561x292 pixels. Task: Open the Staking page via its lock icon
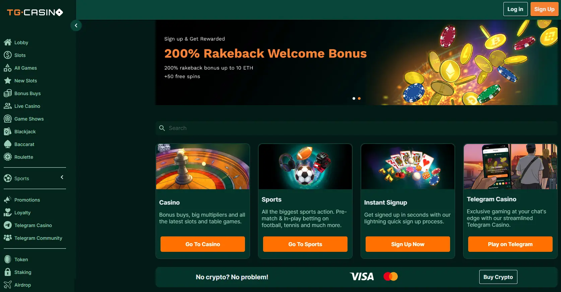click(8, 272)
